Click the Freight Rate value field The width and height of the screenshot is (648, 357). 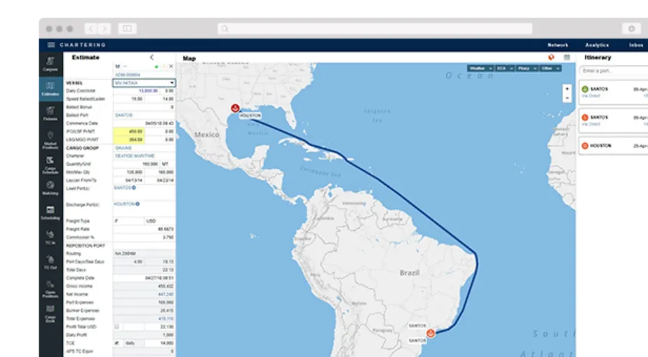click(x=144, y=229)
